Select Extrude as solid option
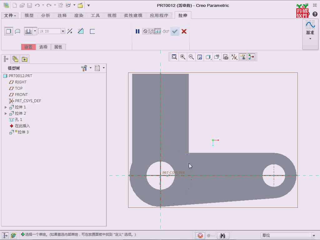Image resolution: width=320 pixels, height=240 pixels. [8, 31]
